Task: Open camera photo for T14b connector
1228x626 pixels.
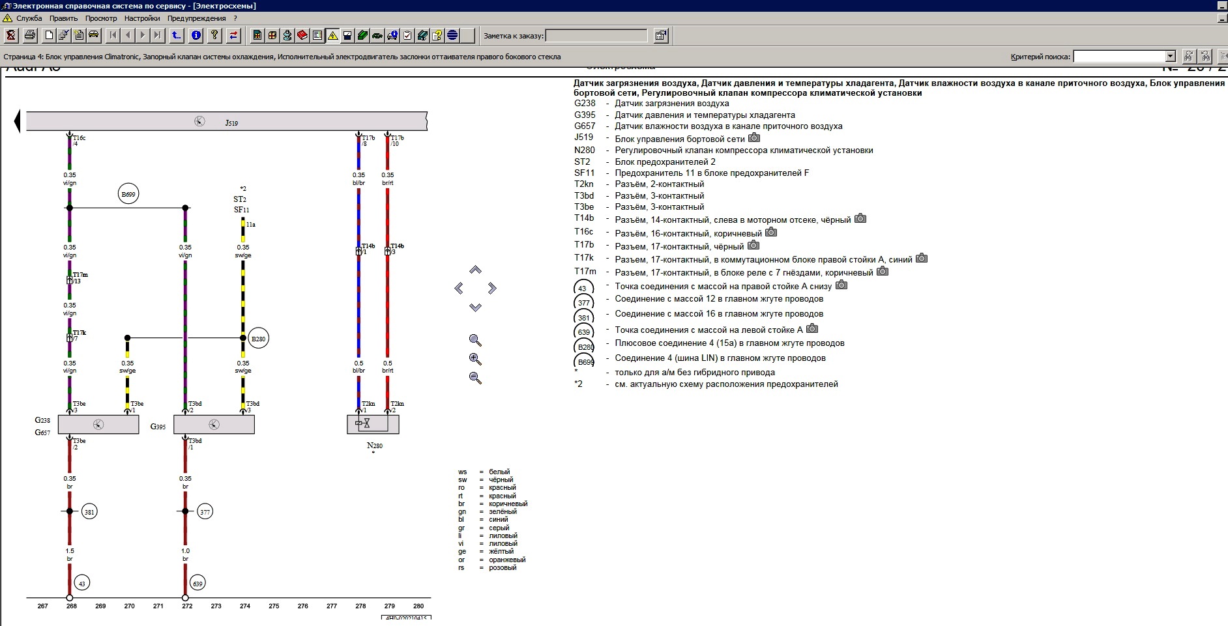Action: [860, 219]
